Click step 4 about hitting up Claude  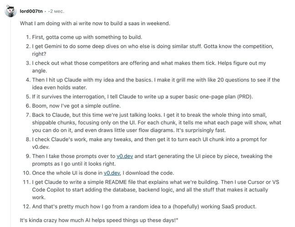(155, 80)
